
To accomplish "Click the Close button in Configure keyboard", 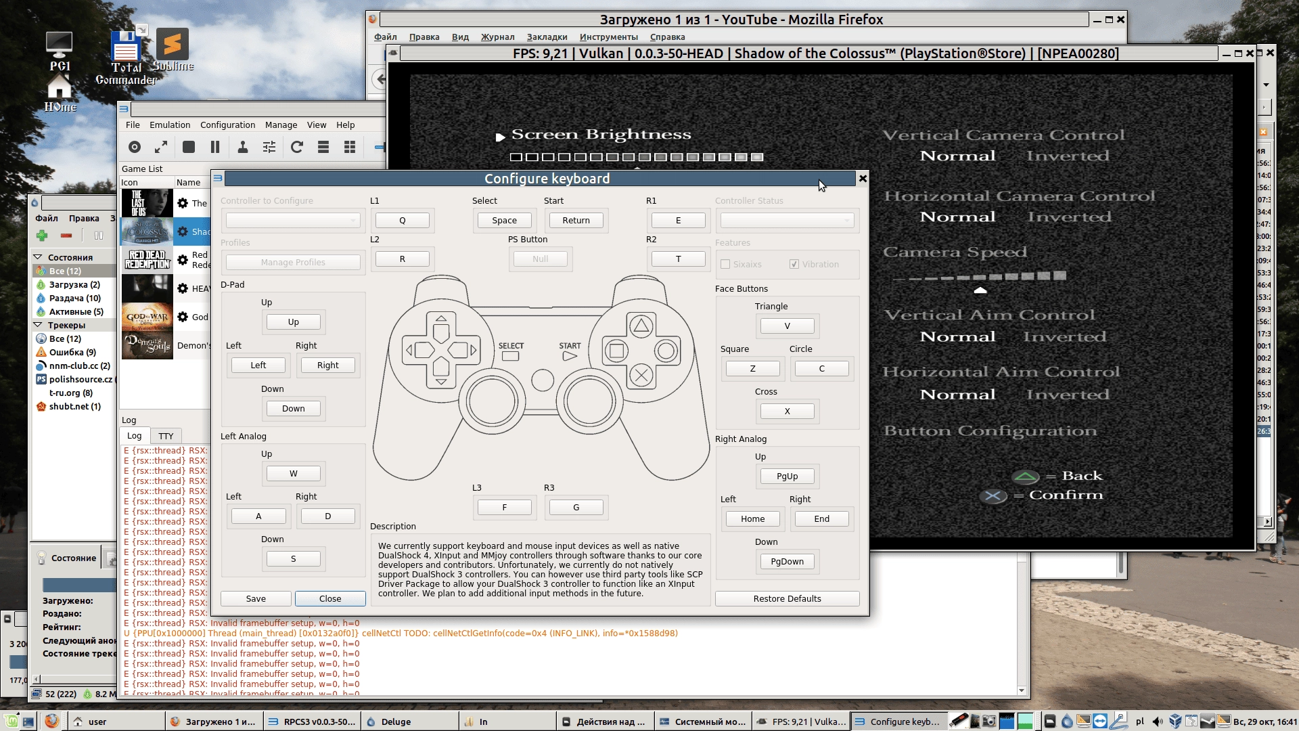I will (330, 598).
